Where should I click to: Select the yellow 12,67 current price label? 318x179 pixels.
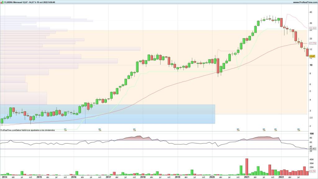(x=312, y=56)
